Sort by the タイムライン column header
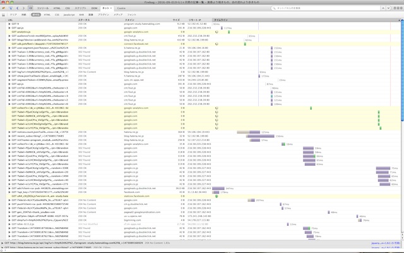Viewport: 404px width, 253px height. point(306,20)
